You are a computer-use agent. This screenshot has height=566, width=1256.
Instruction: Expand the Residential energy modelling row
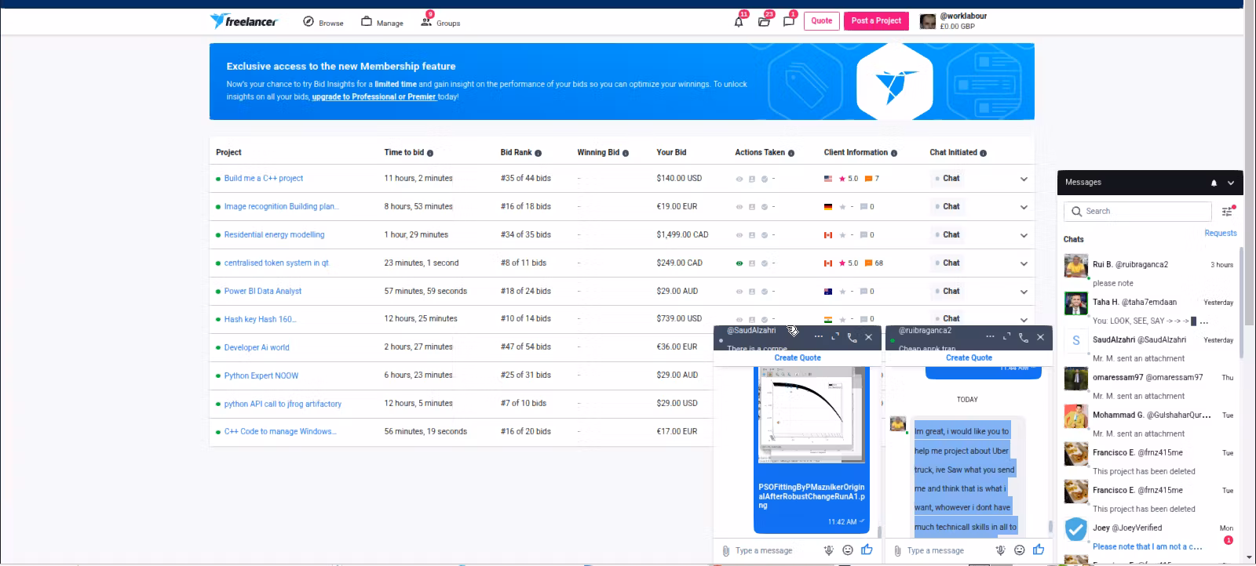(x=1024, y=236)
